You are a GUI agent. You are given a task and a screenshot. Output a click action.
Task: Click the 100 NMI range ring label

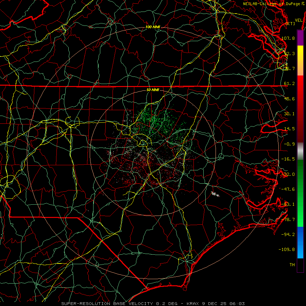[153, 27]
